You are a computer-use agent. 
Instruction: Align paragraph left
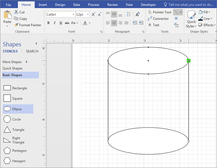[108, 23]
